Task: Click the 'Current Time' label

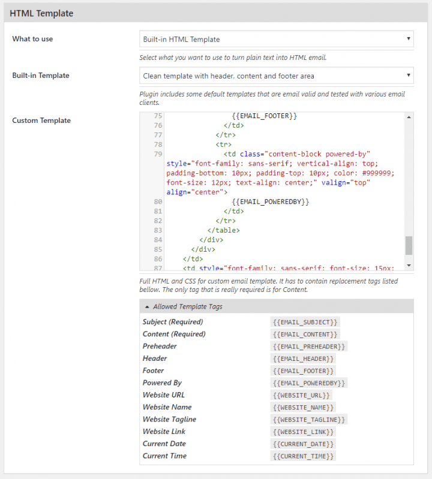Action: click(164, 456)
